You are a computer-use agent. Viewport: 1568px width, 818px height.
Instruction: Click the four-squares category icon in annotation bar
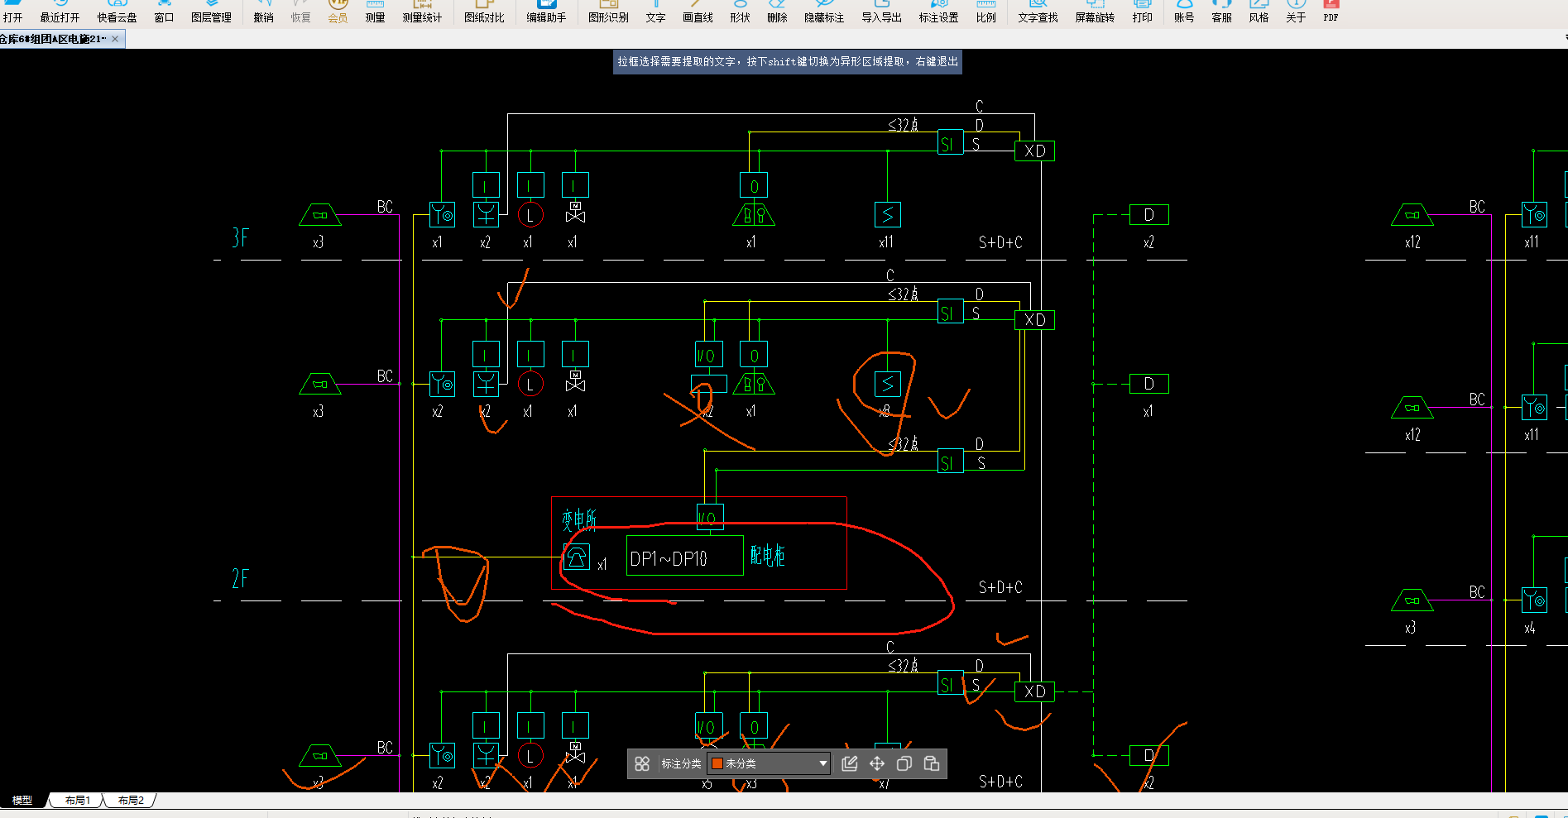click(642, 763)
